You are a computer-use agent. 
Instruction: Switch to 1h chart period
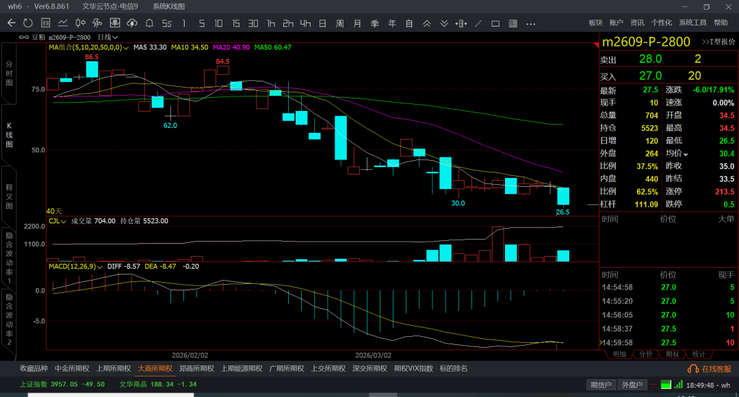[271, 23]
